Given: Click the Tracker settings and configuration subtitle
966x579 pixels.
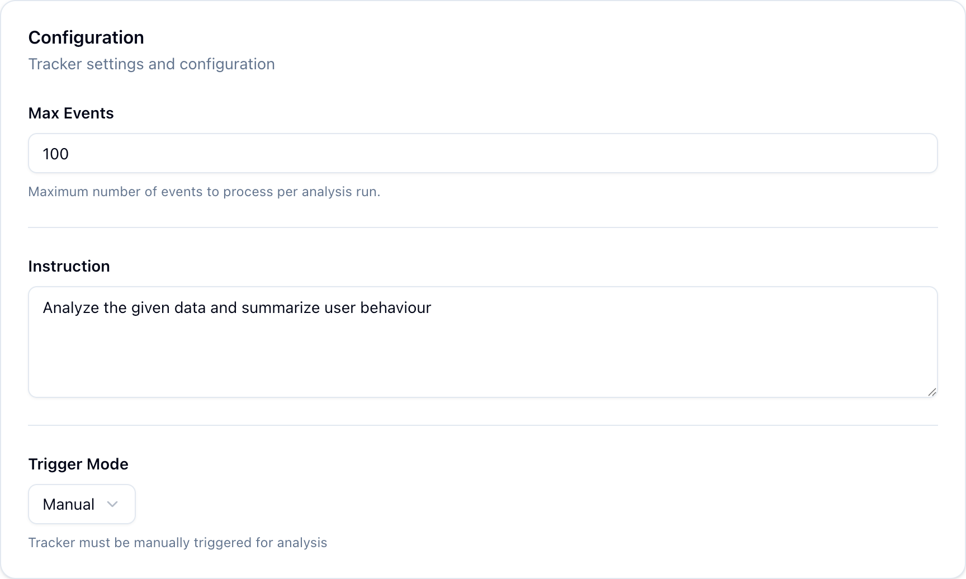Looking at the screenshot, I should 151,64.
